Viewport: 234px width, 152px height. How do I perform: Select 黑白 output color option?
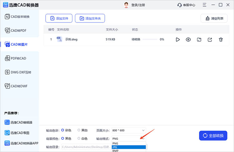83,130
